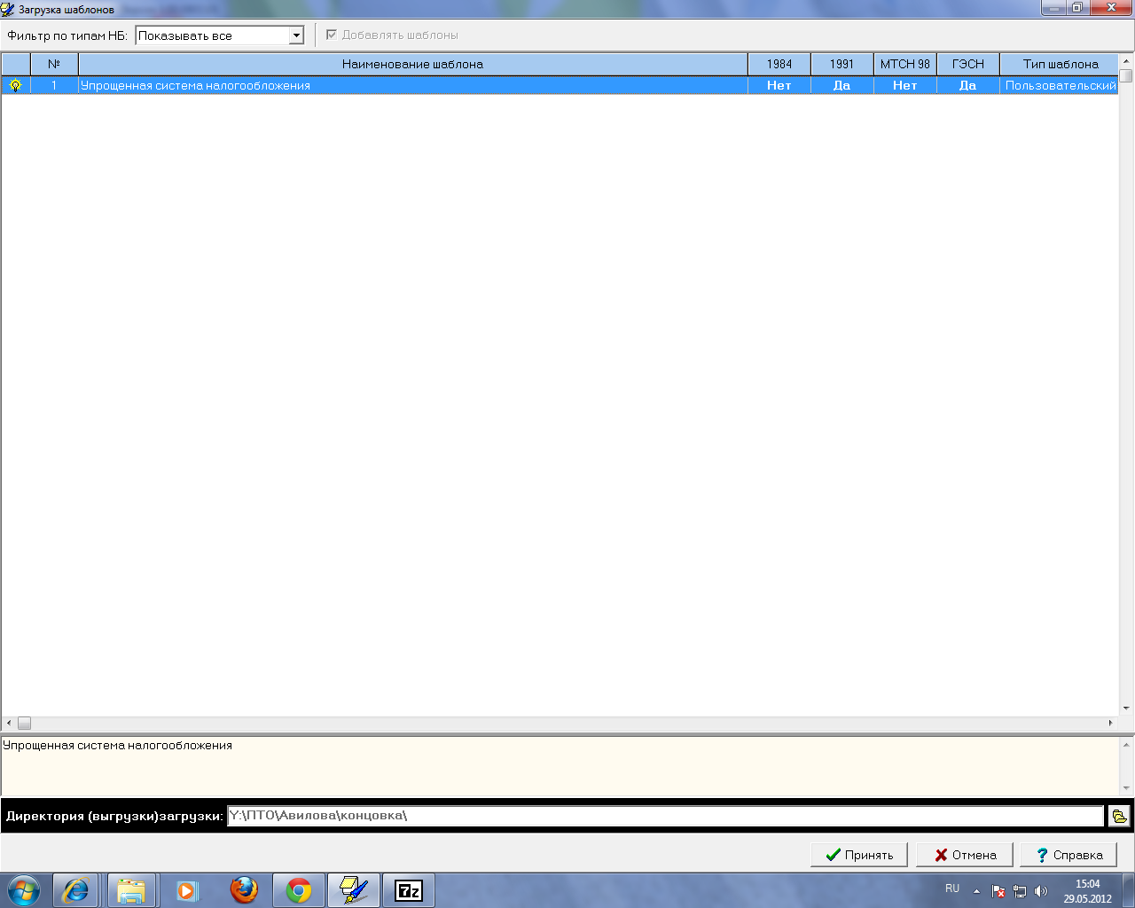Click the estimate program icon in taskbar
Screen dimensions: 1135x908
[354, 890]
